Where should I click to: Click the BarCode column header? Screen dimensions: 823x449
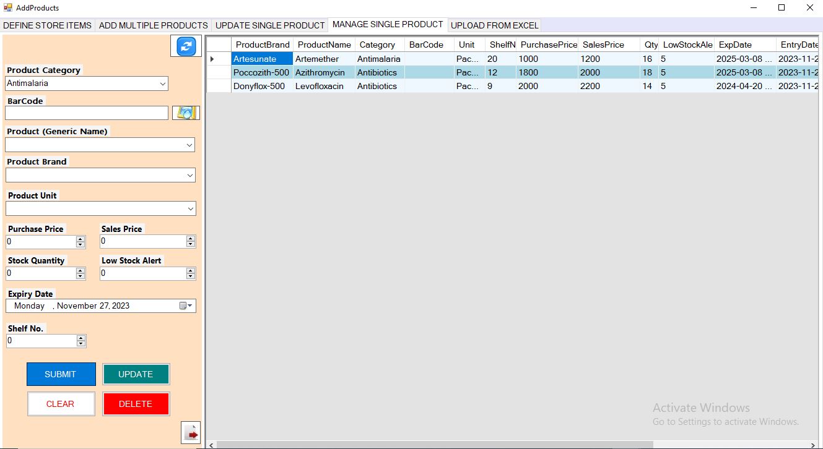pos(429,45)
